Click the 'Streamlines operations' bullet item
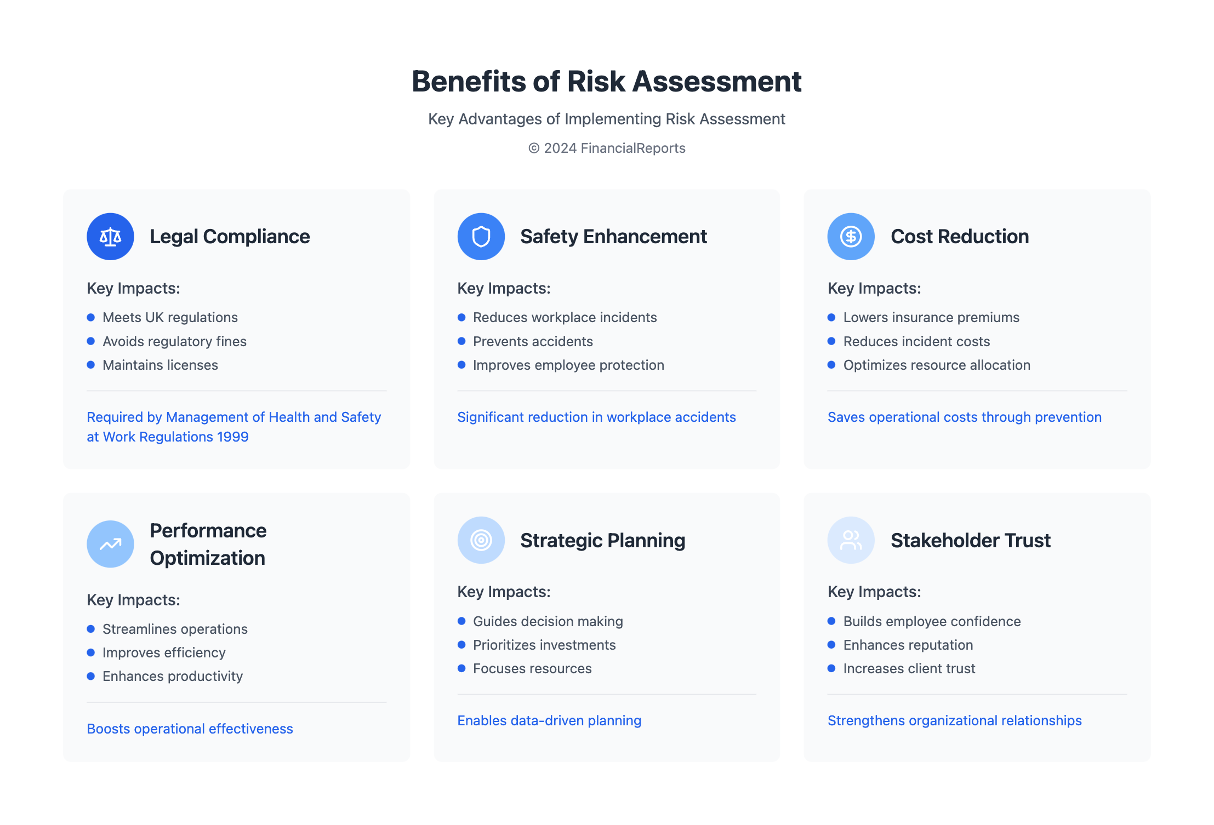 (x=175, y=629)
